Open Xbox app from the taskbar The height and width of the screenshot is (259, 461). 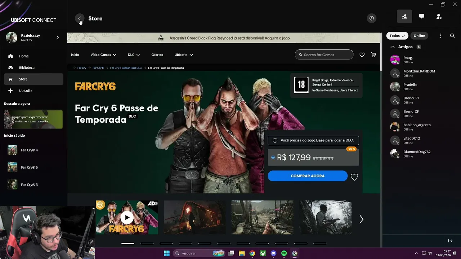pyautogui.click(x=263, y=253)
